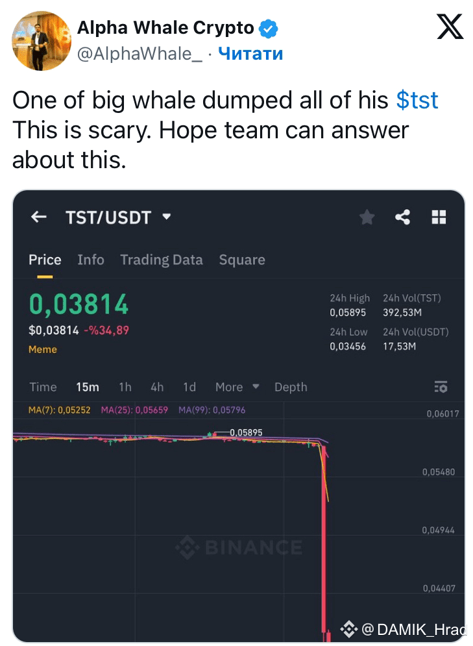Open chart indicator settings icon
473x646 pixels.
441,387
